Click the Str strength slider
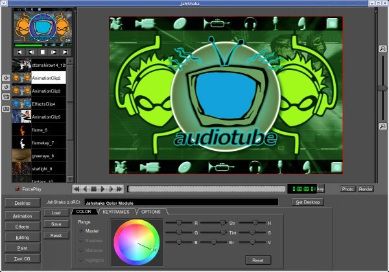The height and width of the screenshot is (272, 389). [x=213, y=223]
